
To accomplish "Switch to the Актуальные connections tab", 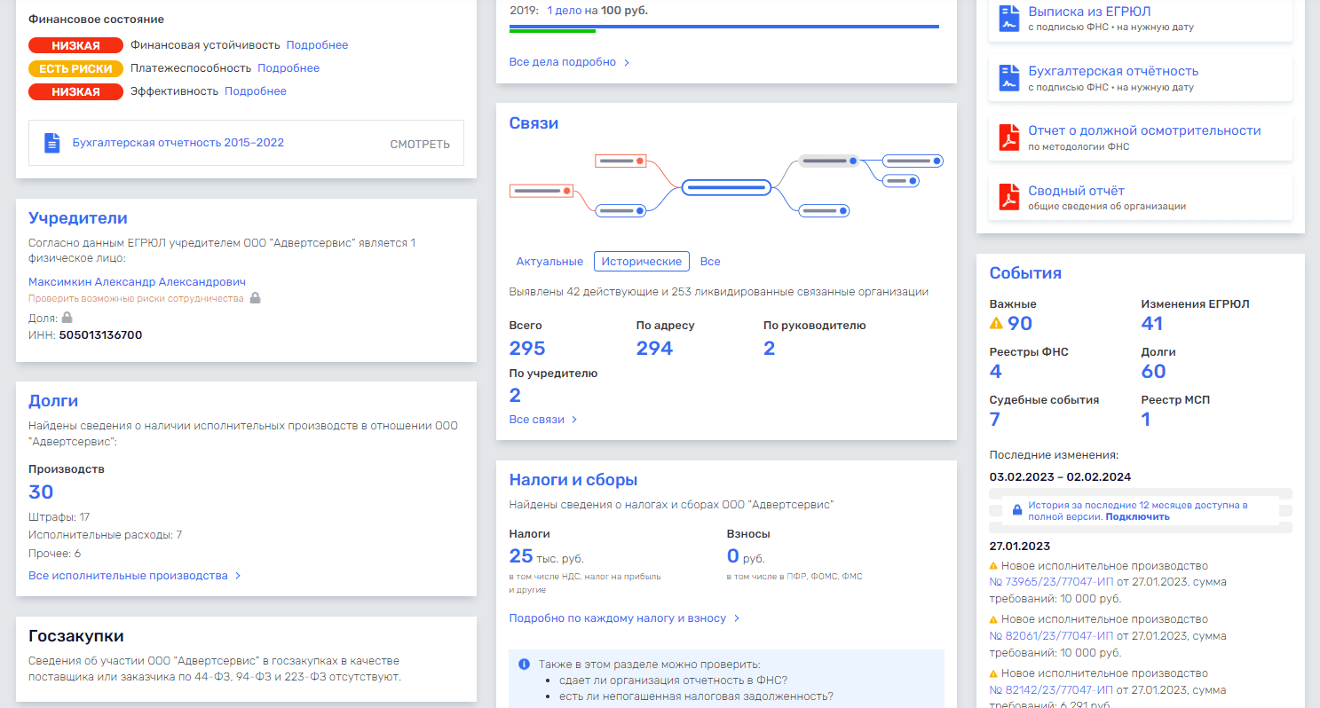I will coord(549,262).
